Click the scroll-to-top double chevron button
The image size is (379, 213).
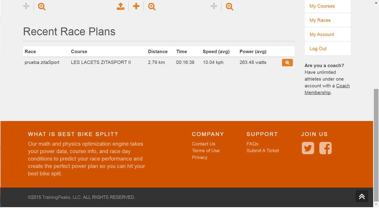click(x=362, y=196)
